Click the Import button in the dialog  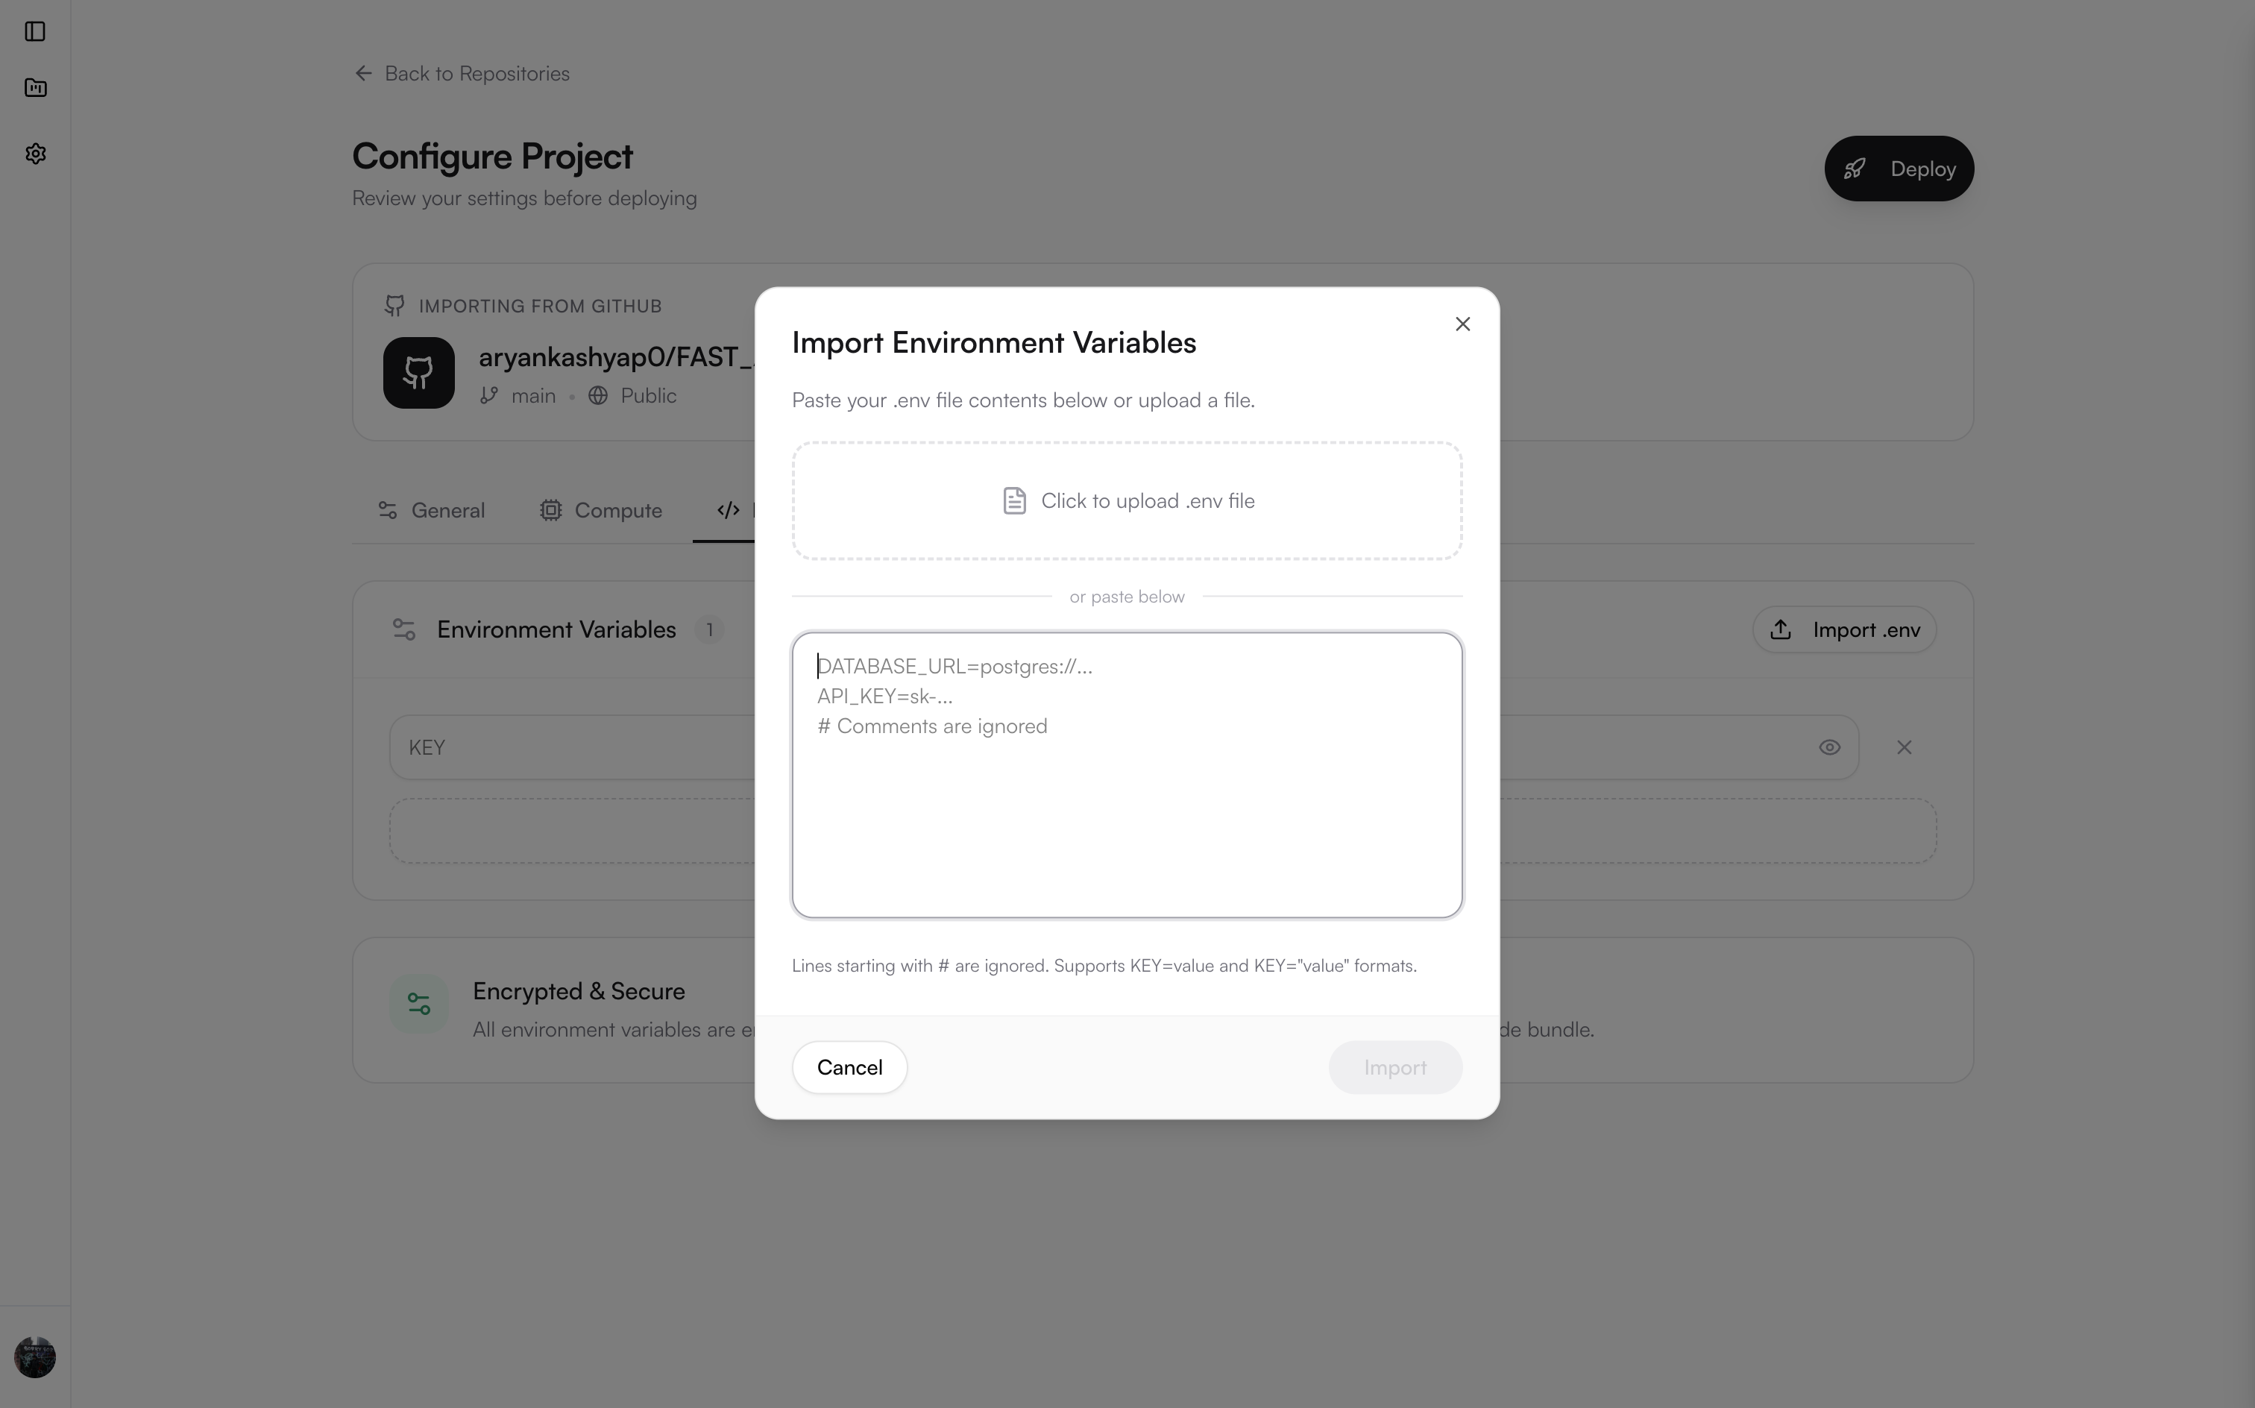(x=1394, y=1067)
